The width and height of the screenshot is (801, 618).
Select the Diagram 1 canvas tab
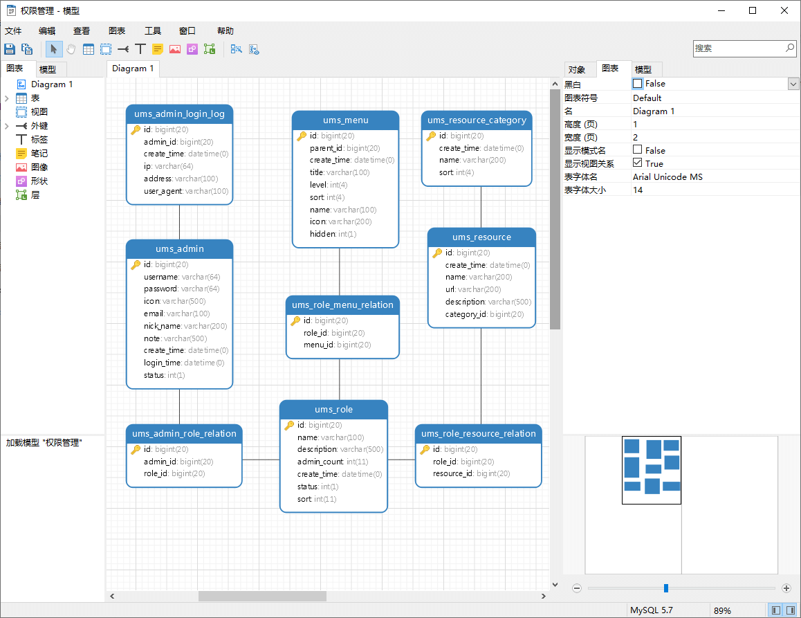coord(133,69)
